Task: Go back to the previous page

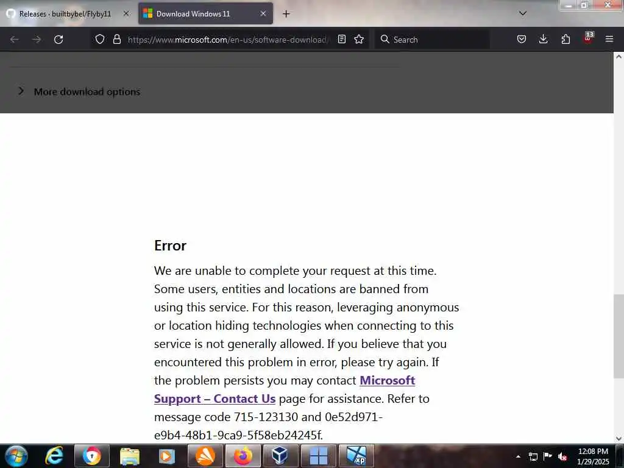Action: 15,40
